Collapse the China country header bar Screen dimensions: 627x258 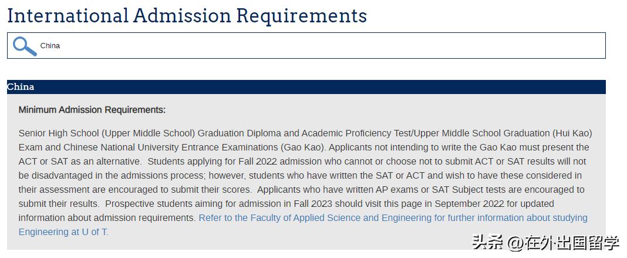[x=305, y=87]
